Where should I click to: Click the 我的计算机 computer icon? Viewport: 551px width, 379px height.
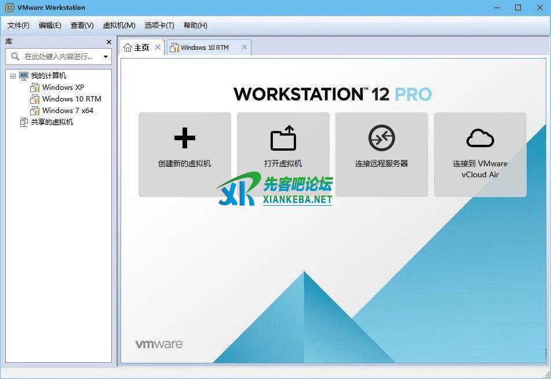point(24,76)
